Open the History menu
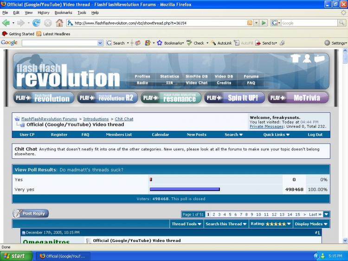 coord(43,13)
